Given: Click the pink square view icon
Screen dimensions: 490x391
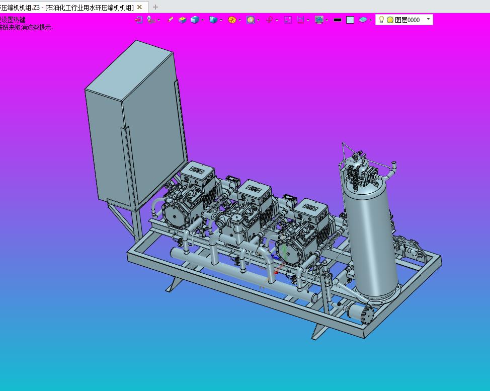Looking at the screenshot, I should click(288, 20).
